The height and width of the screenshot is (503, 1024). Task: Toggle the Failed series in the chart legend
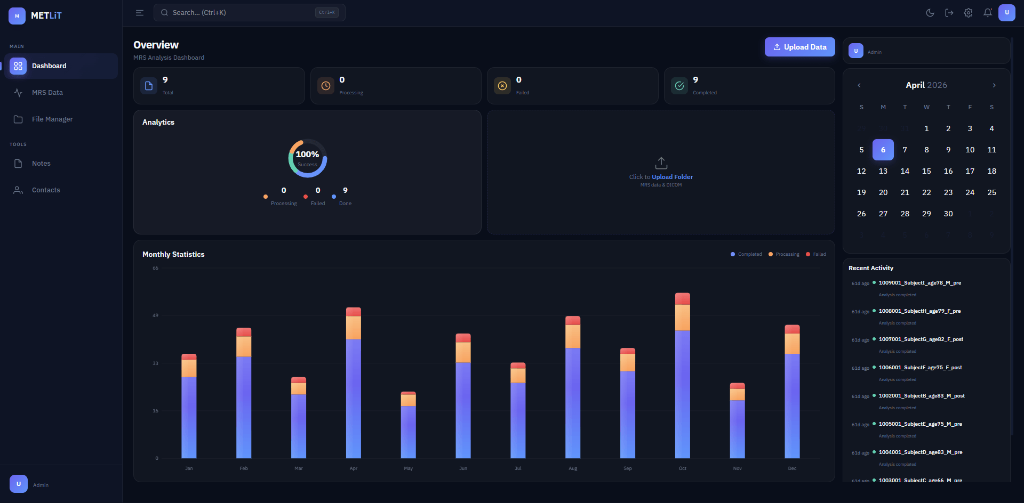816,254
